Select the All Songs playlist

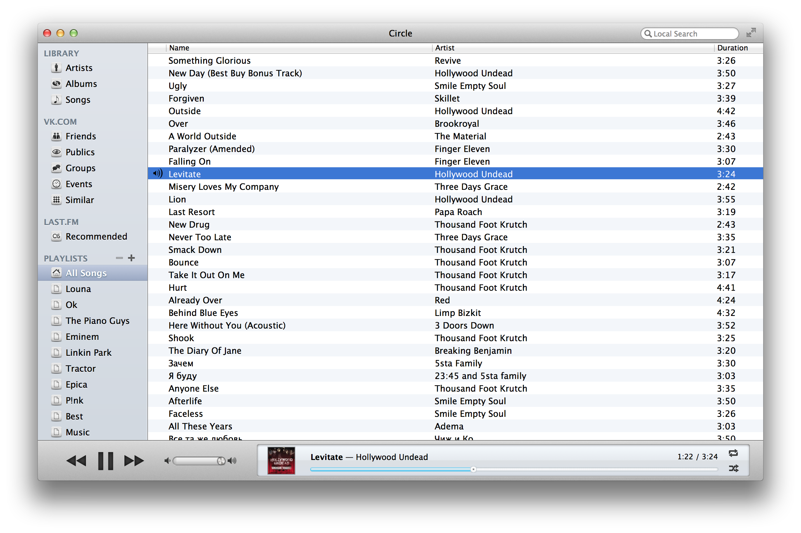93,273
